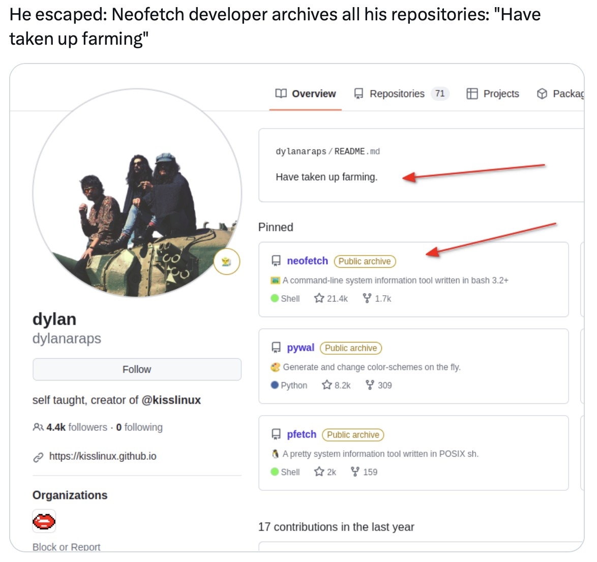Click the Follow button
This screenshot has width=597, height=562.
[x=137, y=369]
